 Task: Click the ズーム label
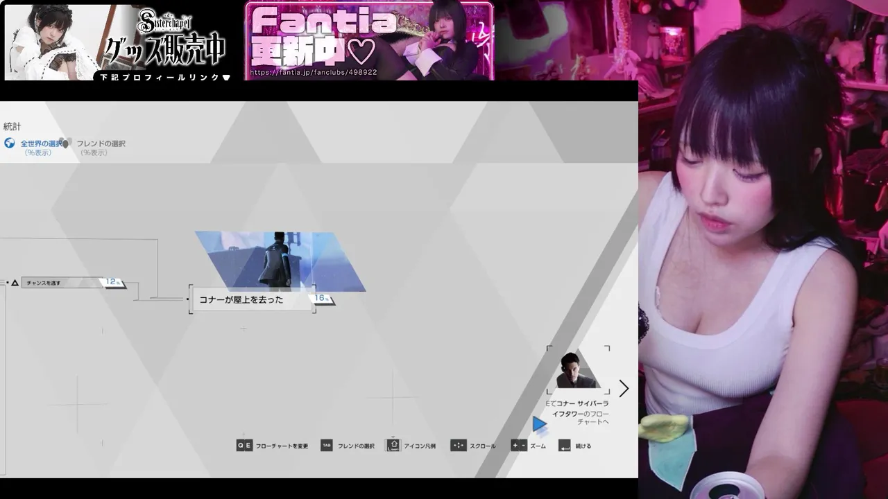pos(538,446)
